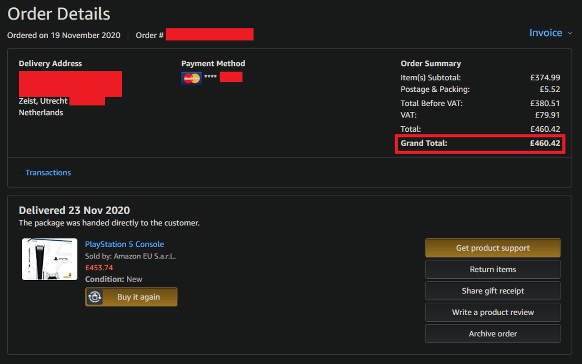Expand the Invoice dropdown arrow
Viewport: 582px width, 364px height.
click(x=570, y=33)
